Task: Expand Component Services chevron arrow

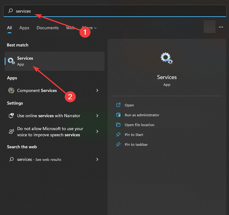Action: [x=97, y=90]
